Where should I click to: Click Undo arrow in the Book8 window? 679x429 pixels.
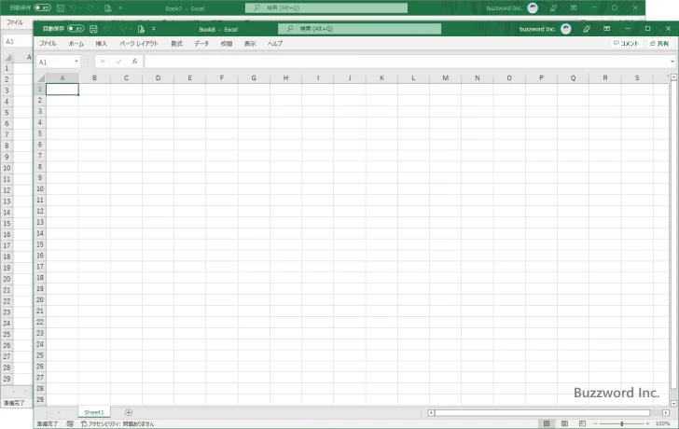(106, 29)
